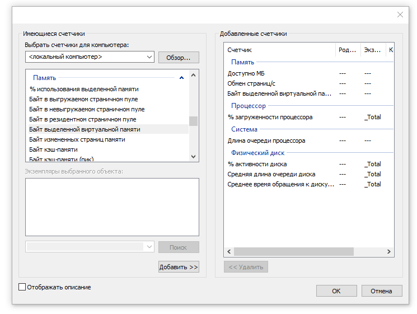417x314 pixels.
Task: Click the Экз... column header
Action: coord(373,50)
